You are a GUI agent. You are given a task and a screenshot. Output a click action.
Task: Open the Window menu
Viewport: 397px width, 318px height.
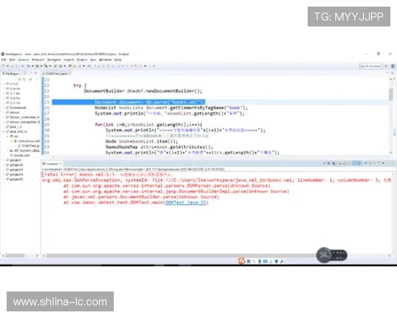click(105, 60)
